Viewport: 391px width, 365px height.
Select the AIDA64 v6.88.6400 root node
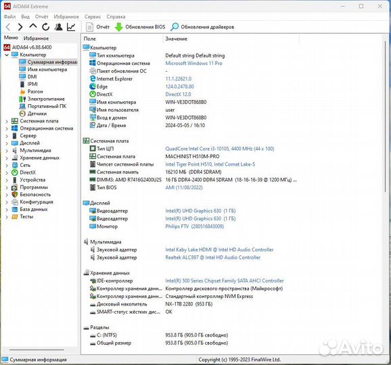pyautogui.click(x=28, y=47)
